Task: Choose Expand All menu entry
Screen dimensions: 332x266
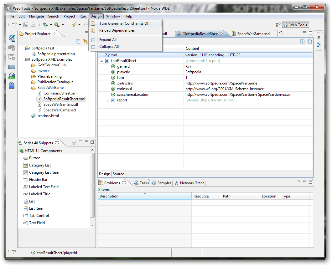Action: click(x=126, y=40)
